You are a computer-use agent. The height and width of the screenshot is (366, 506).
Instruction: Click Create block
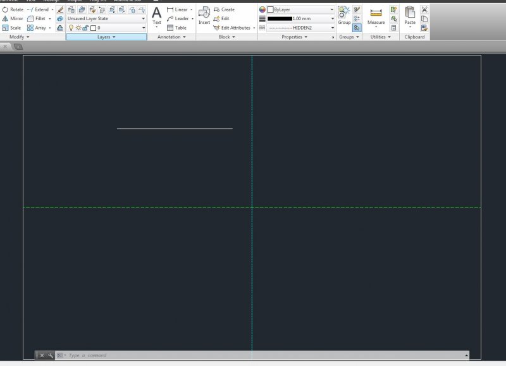(225, 9)
